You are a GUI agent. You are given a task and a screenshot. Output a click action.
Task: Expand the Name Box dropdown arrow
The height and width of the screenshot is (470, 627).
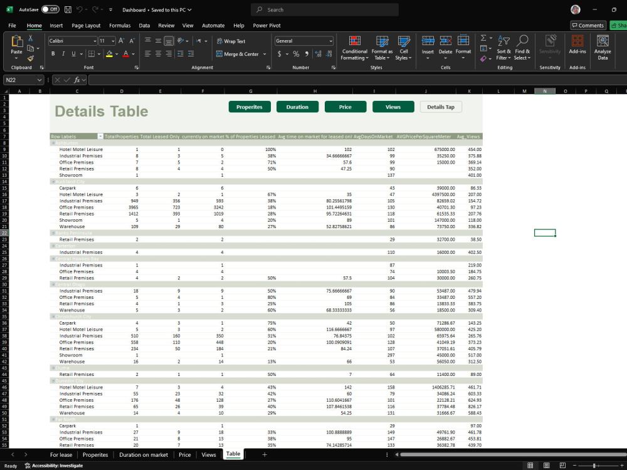(39, 80)
